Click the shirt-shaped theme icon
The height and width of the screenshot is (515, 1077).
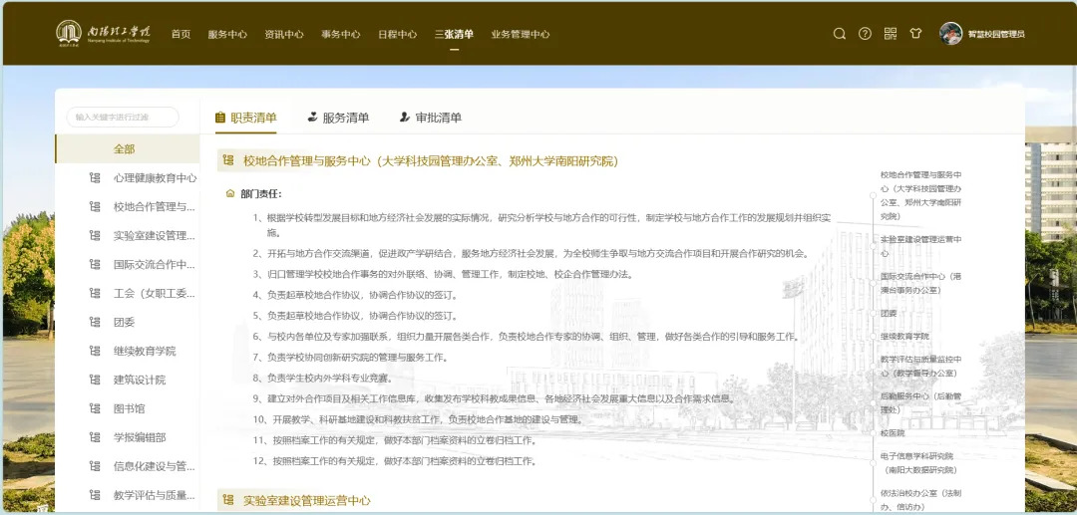[915, 34]
